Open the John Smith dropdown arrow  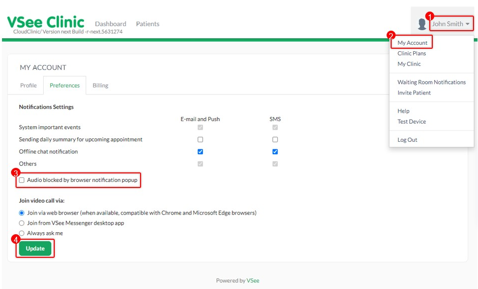click(x=467, y=24)
